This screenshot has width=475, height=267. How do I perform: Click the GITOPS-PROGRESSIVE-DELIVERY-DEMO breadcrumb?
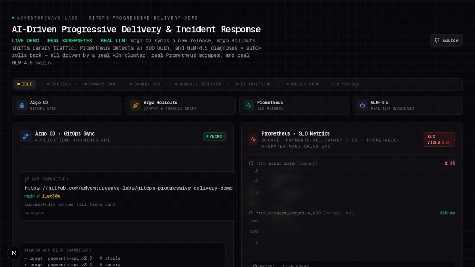[143, 18]
